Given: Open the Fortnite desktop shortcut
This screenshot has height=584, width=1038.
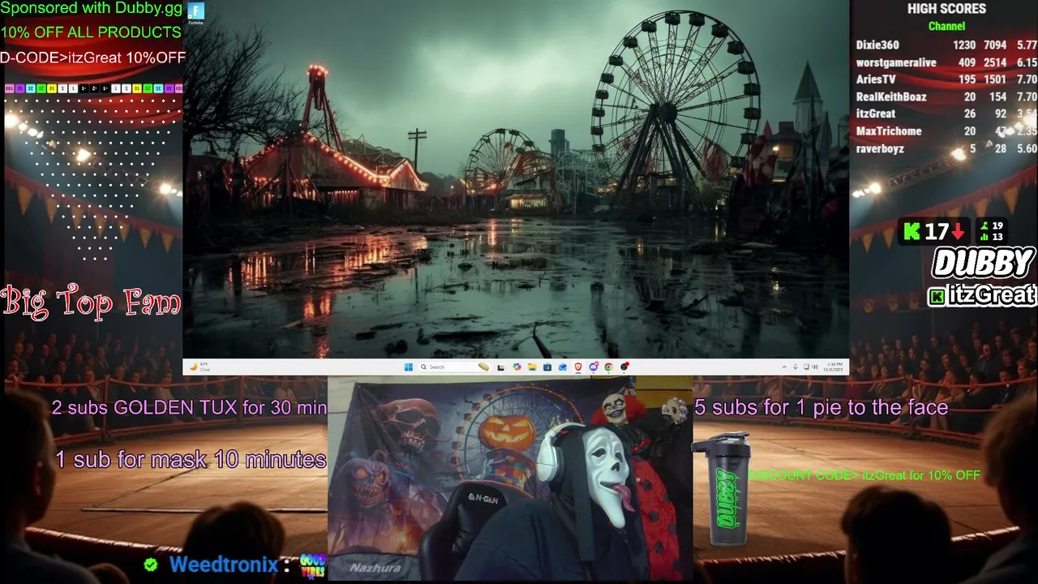Looking at the screenshot, I should 195,13.
